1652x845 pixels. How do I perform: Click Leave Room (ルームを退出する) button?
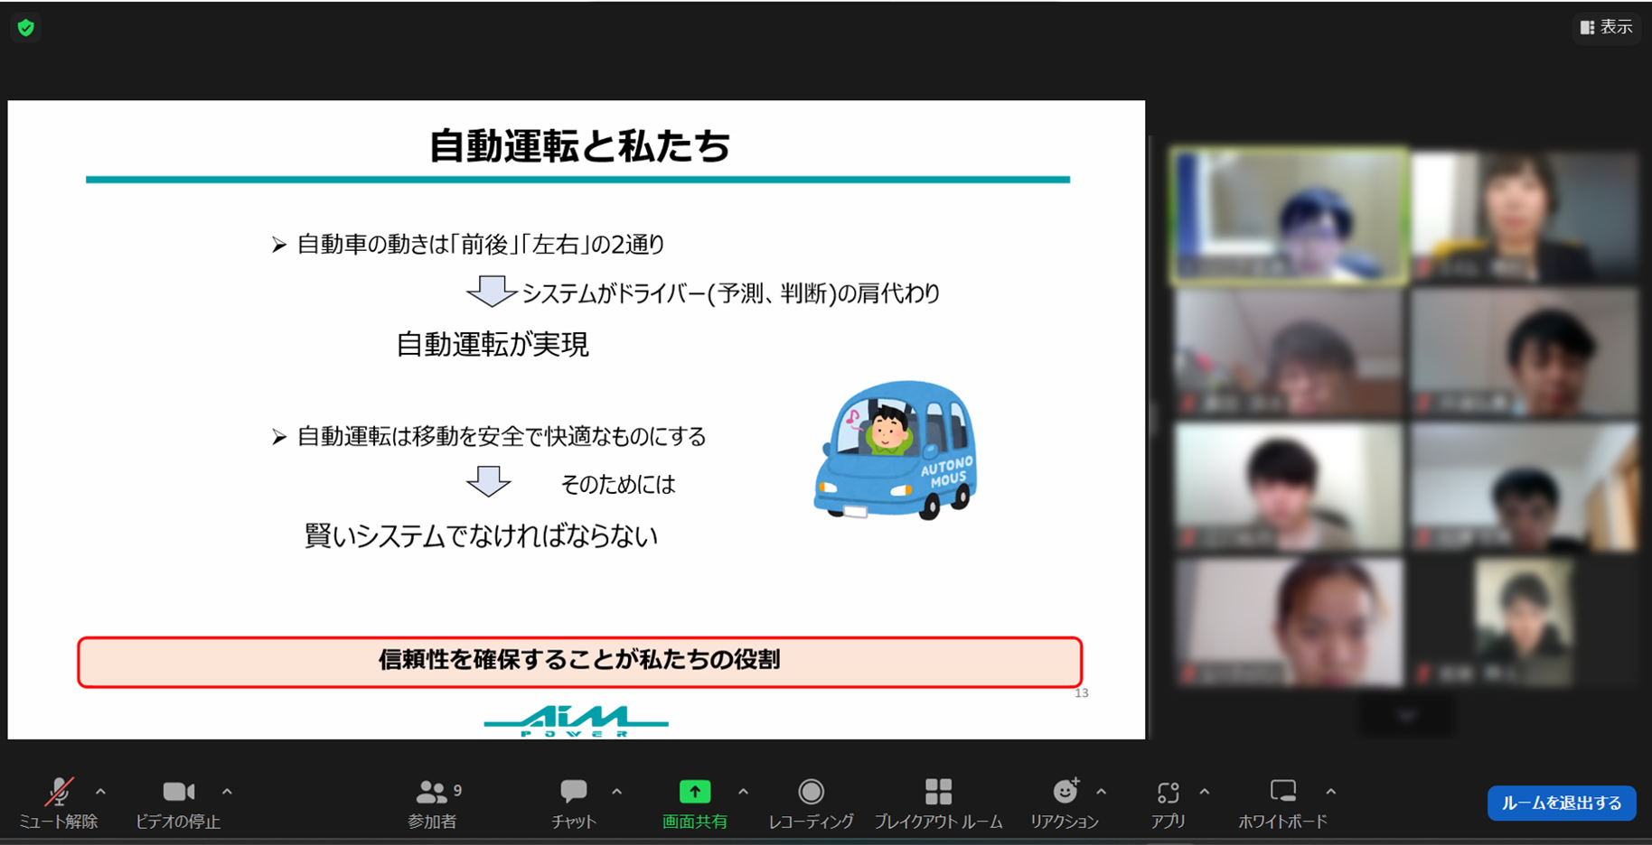tap(1561, 803)
